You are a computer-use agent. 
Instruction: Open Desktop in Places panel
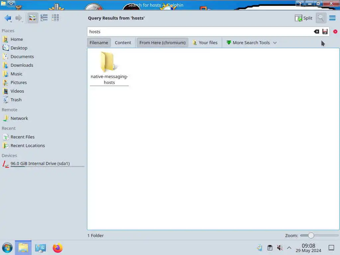[x=19, y=48]
